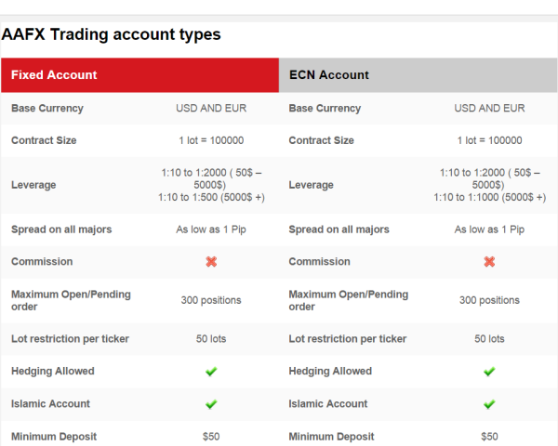
Task: Click the red cross under ECN Account Commission
Action: pos(489,262)
